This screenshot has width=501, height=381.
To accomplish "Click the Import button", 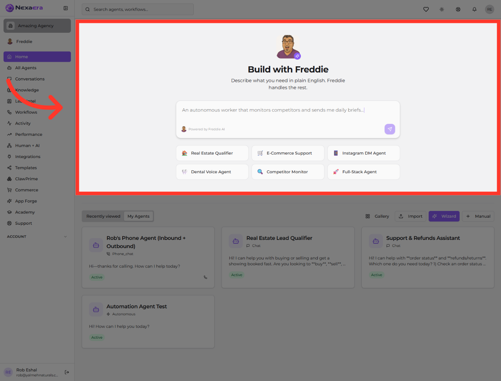I will 410,216.
